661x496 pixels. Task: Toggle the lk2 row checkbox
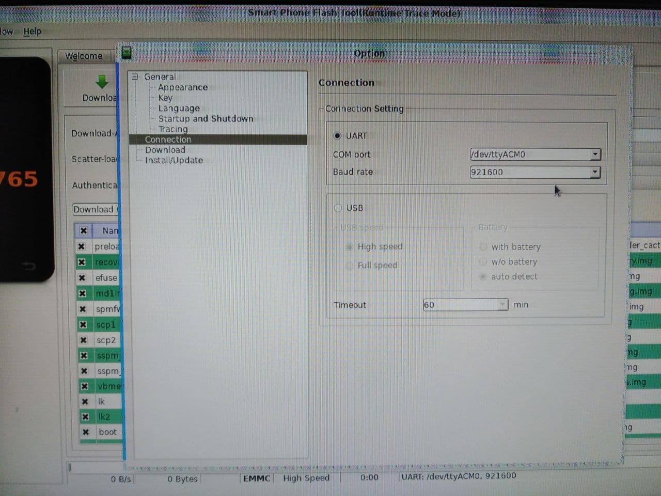pos(85,416)
